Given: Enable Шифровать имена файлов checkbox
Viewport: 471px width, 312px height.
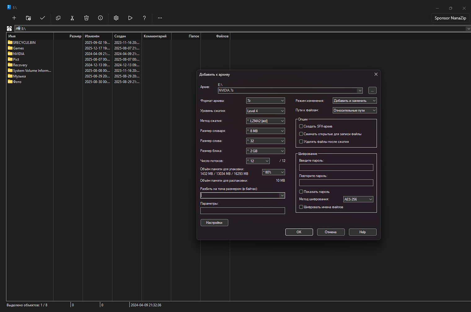Looking at the screenshot, I should (301, 207).
